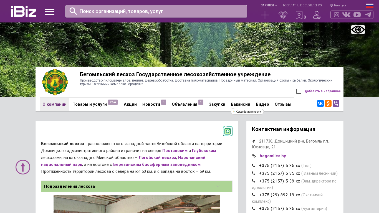
Task: Click the company address text
Action: click(x=291, y=144)
